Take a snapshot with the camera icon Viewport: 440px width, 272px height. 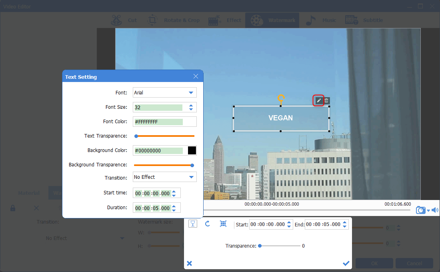tap(420, 210)
